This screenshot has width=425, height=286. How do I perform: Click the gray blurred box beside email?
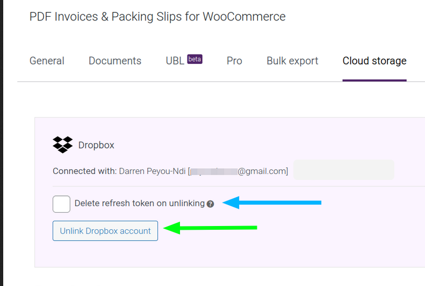click(344, 170)
